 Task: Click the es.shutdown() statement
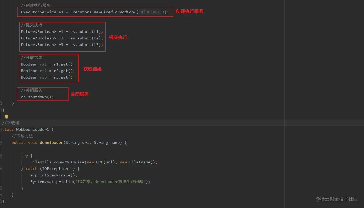pyautogui.click(x=37, y=97)
